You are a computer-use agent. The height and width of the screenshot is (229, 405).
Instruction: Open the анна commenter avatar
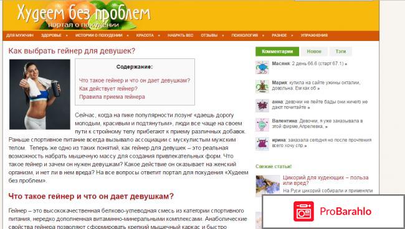click(x=262, y=106)
